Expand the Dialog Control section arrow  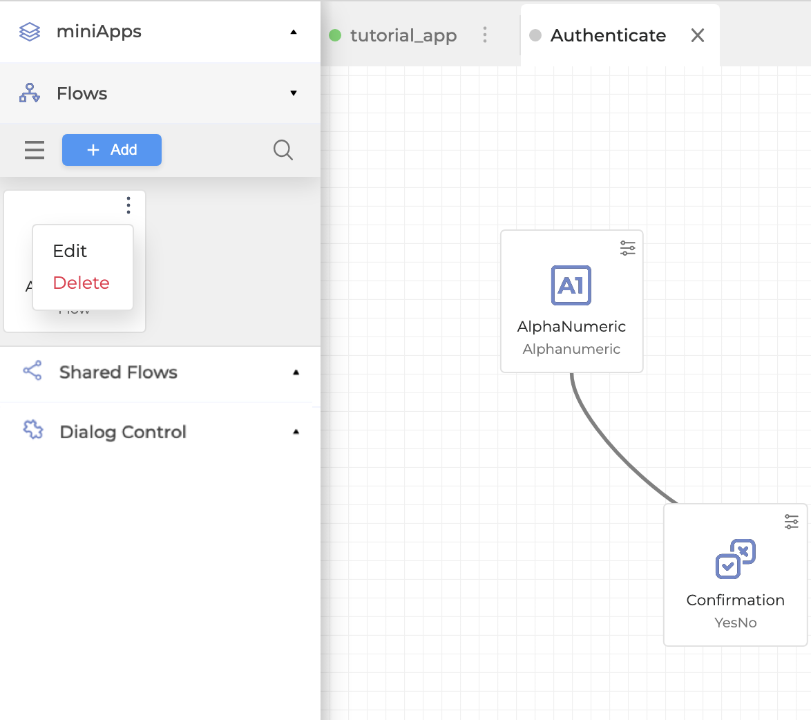296,432
